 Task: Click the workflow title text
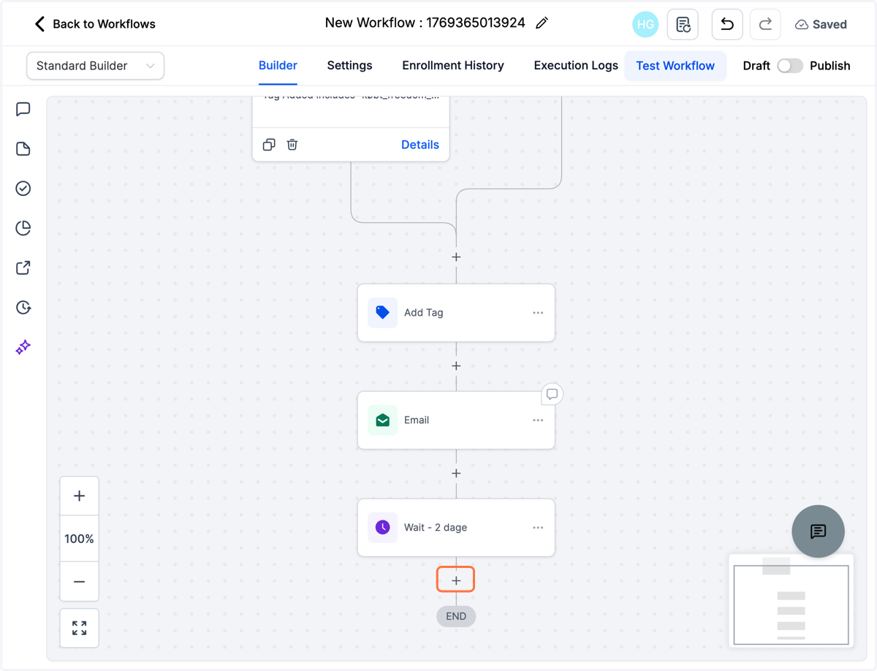[x=425, y=23]
